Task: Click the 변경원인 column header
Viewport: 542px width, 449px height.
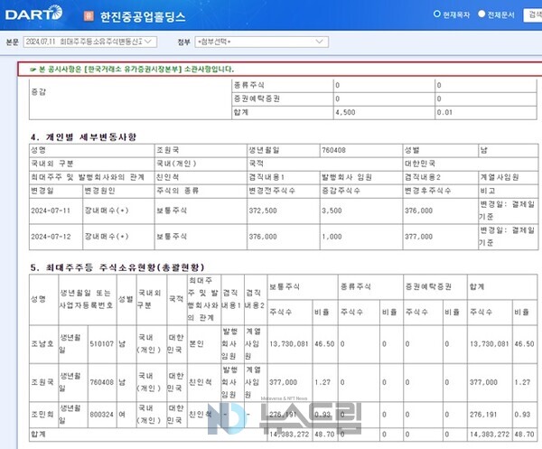Action: (x=99, y=191)
